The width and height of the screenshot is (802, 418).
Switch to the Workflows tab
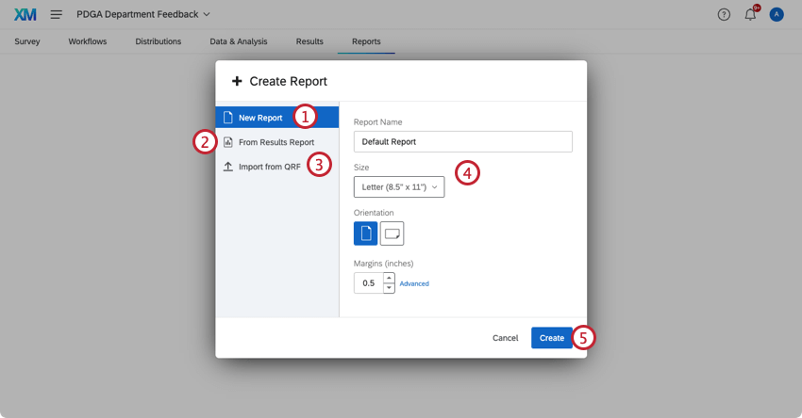point(88,41)
